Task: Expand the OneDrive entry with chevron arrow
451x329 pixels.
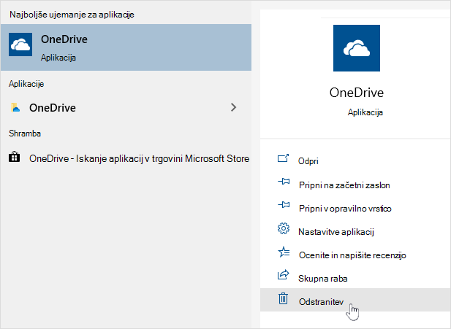Action: point(234,107)
